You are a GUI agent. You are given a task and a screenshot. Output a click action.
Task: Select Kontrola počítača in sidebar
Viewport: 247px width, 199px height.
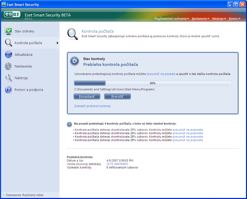coord(30,43)
